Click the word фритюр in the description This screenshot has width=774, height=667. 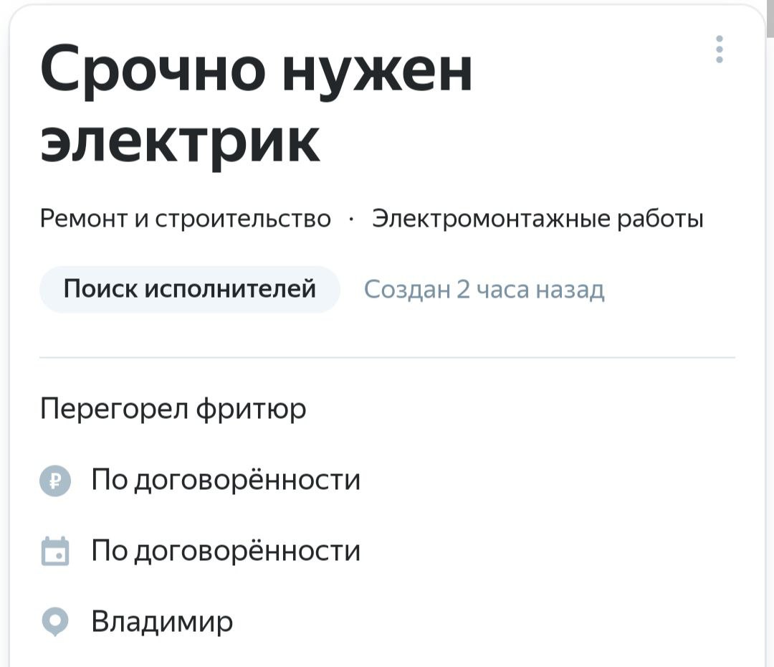coord(252,410)
